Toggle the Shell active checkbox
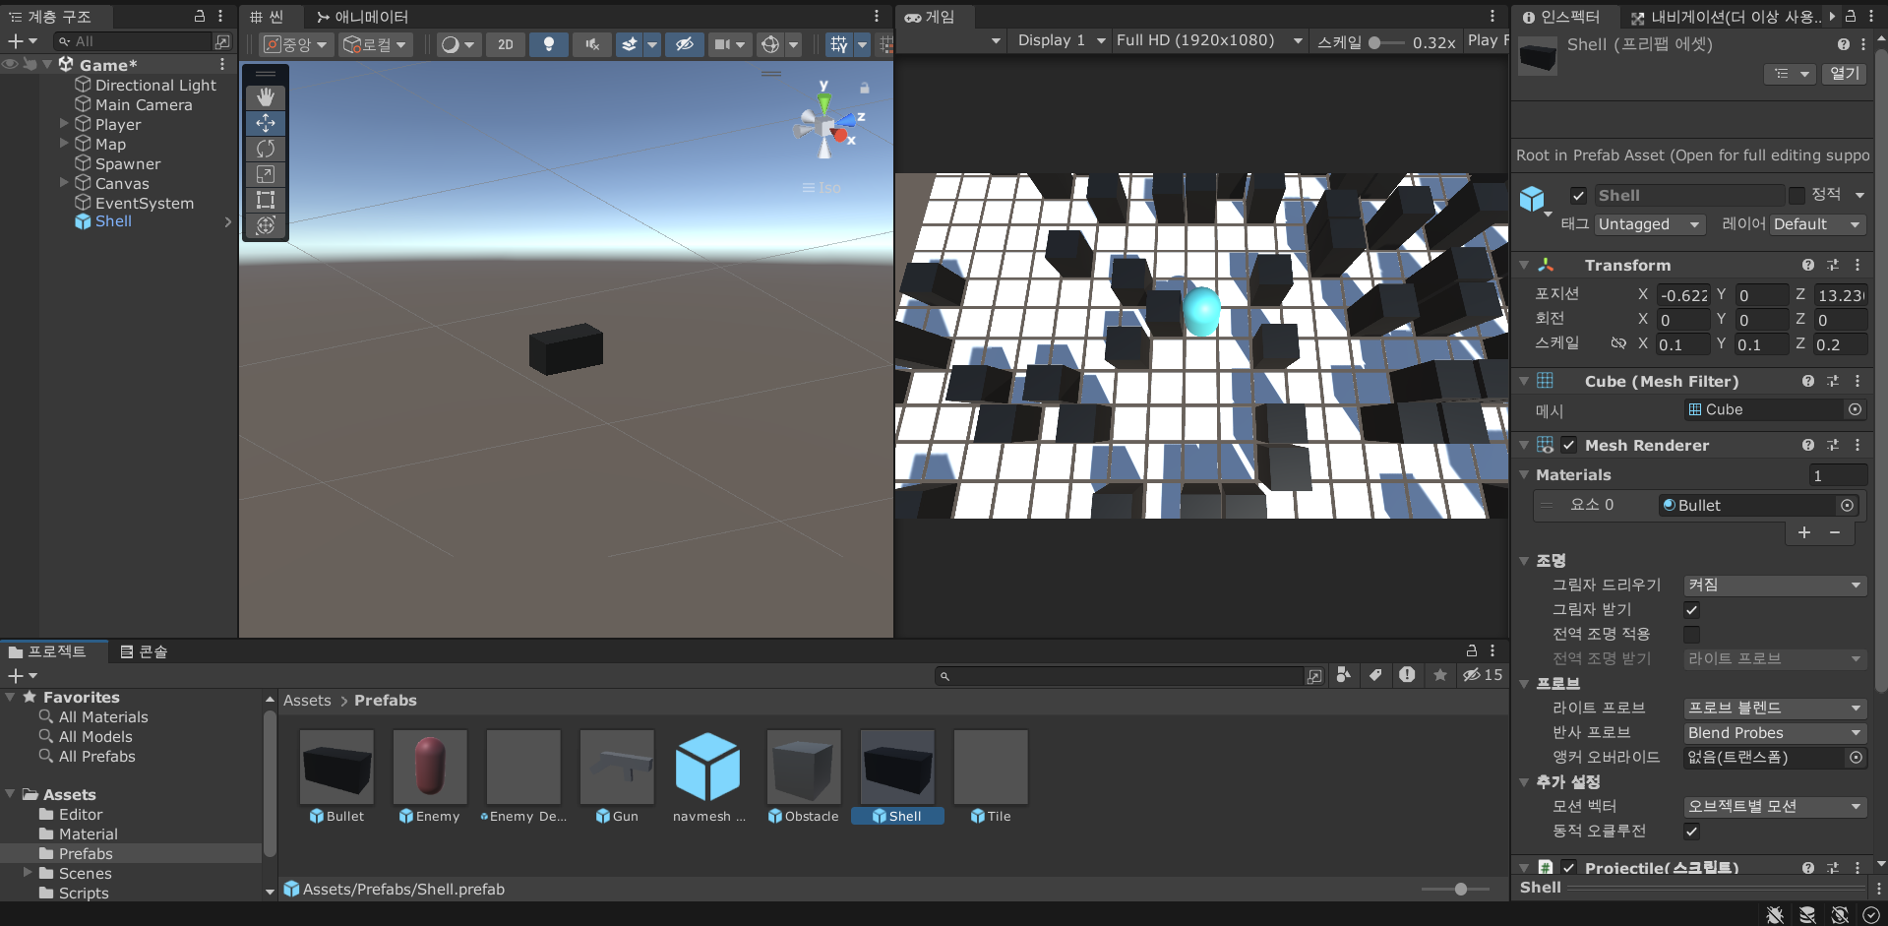The image size is (1888, 926). (1578, 196)
